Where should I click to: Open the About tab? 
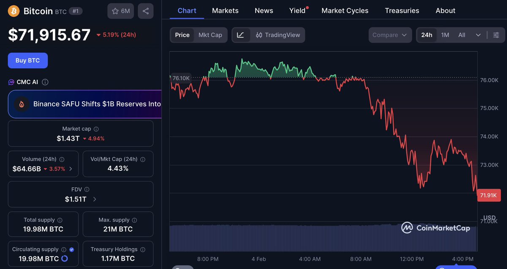tap(445, 11)
